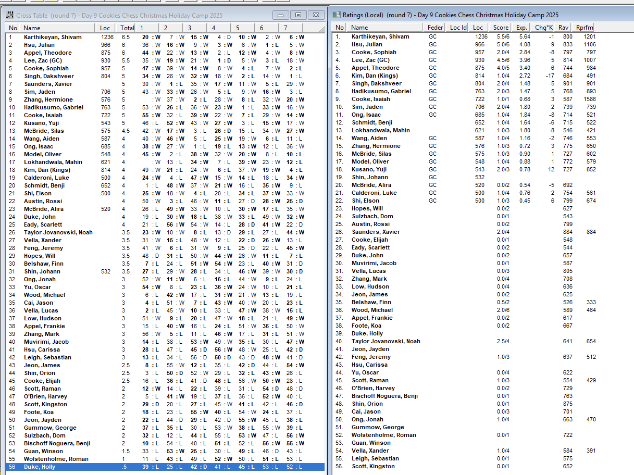Screen dimensions: 634x475
Task: Click the Score column header in Ratings window
Action: pyautogui.click(x=501, y=28)
